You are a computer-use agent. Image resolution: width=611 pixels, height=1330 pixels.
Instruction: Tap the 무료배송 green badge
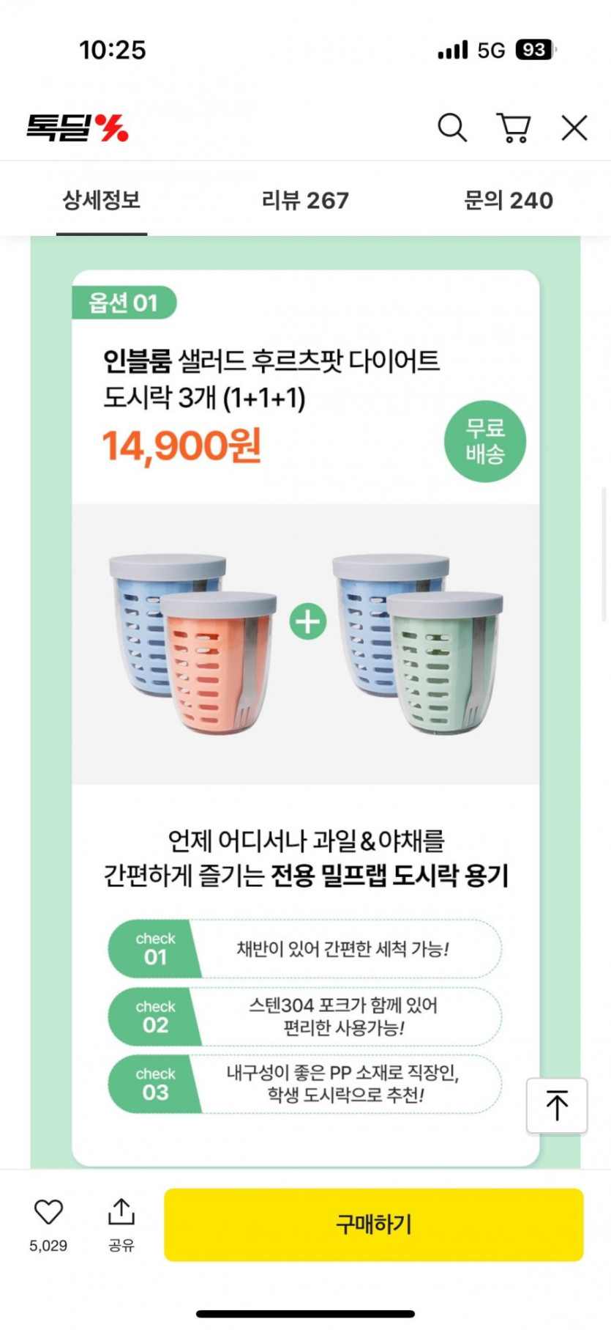pos(484,441)
